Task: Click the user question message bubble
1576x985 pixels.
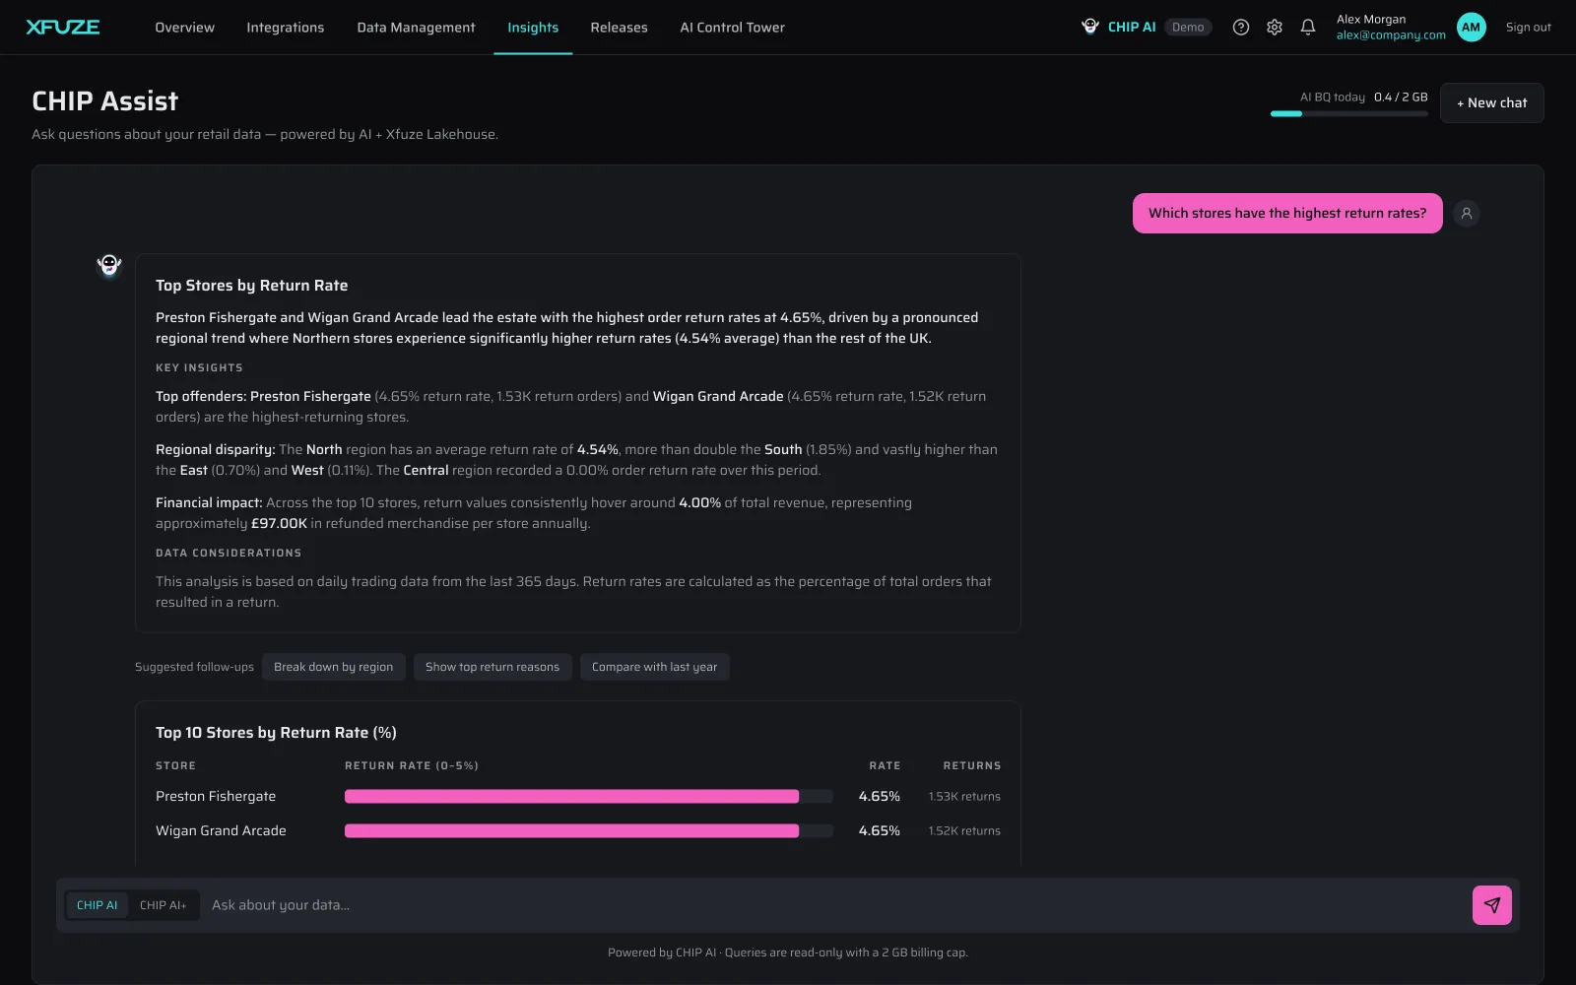Action: (1287, 214)
